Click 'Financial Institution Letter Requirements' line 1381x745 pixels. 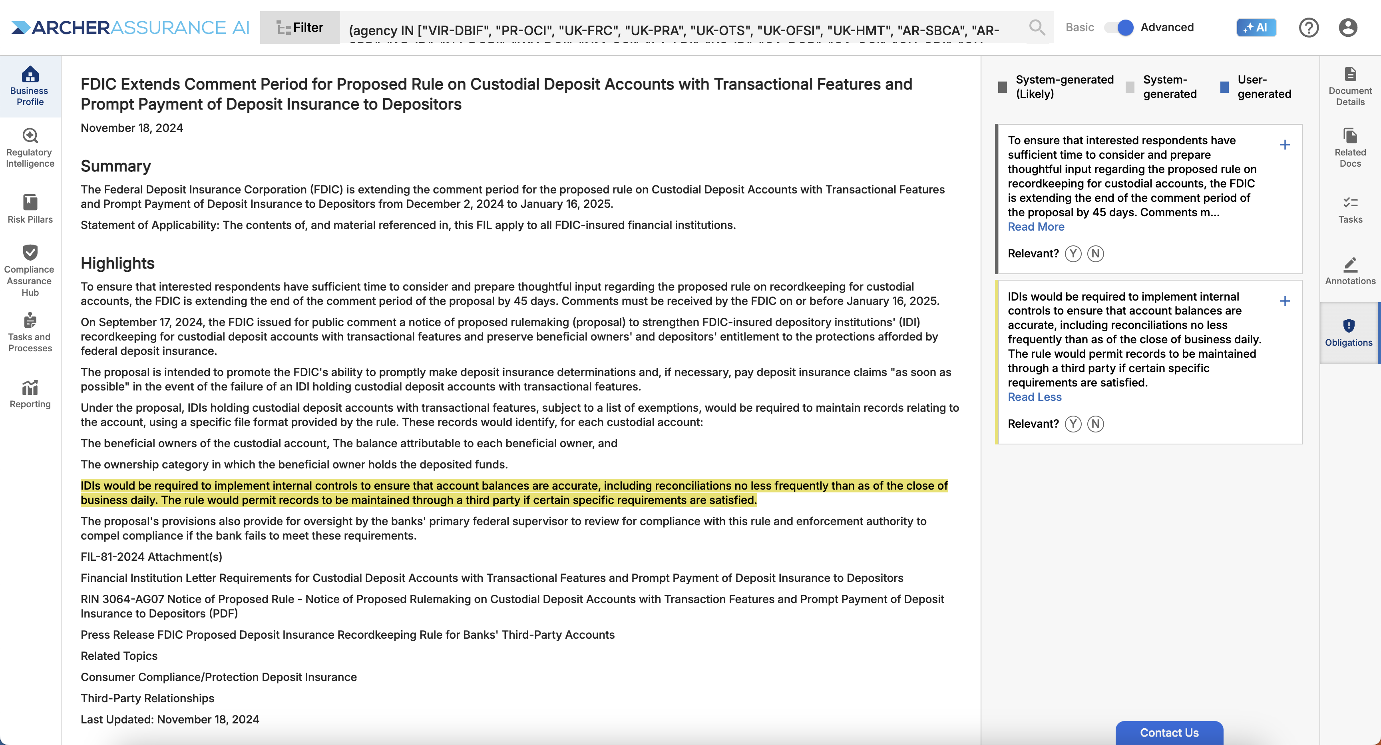tap(492, 578)
